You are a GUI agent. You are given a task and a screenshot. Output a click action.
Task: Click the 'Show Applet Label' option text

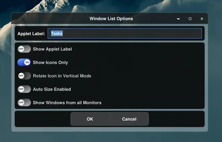point(52,49)
